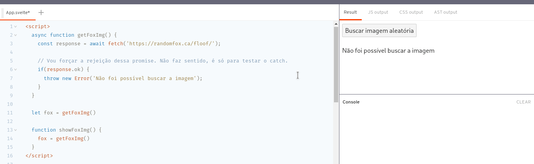
Task: Click the 'throw new Error' statement on line 7
Action: click(123, 78)
